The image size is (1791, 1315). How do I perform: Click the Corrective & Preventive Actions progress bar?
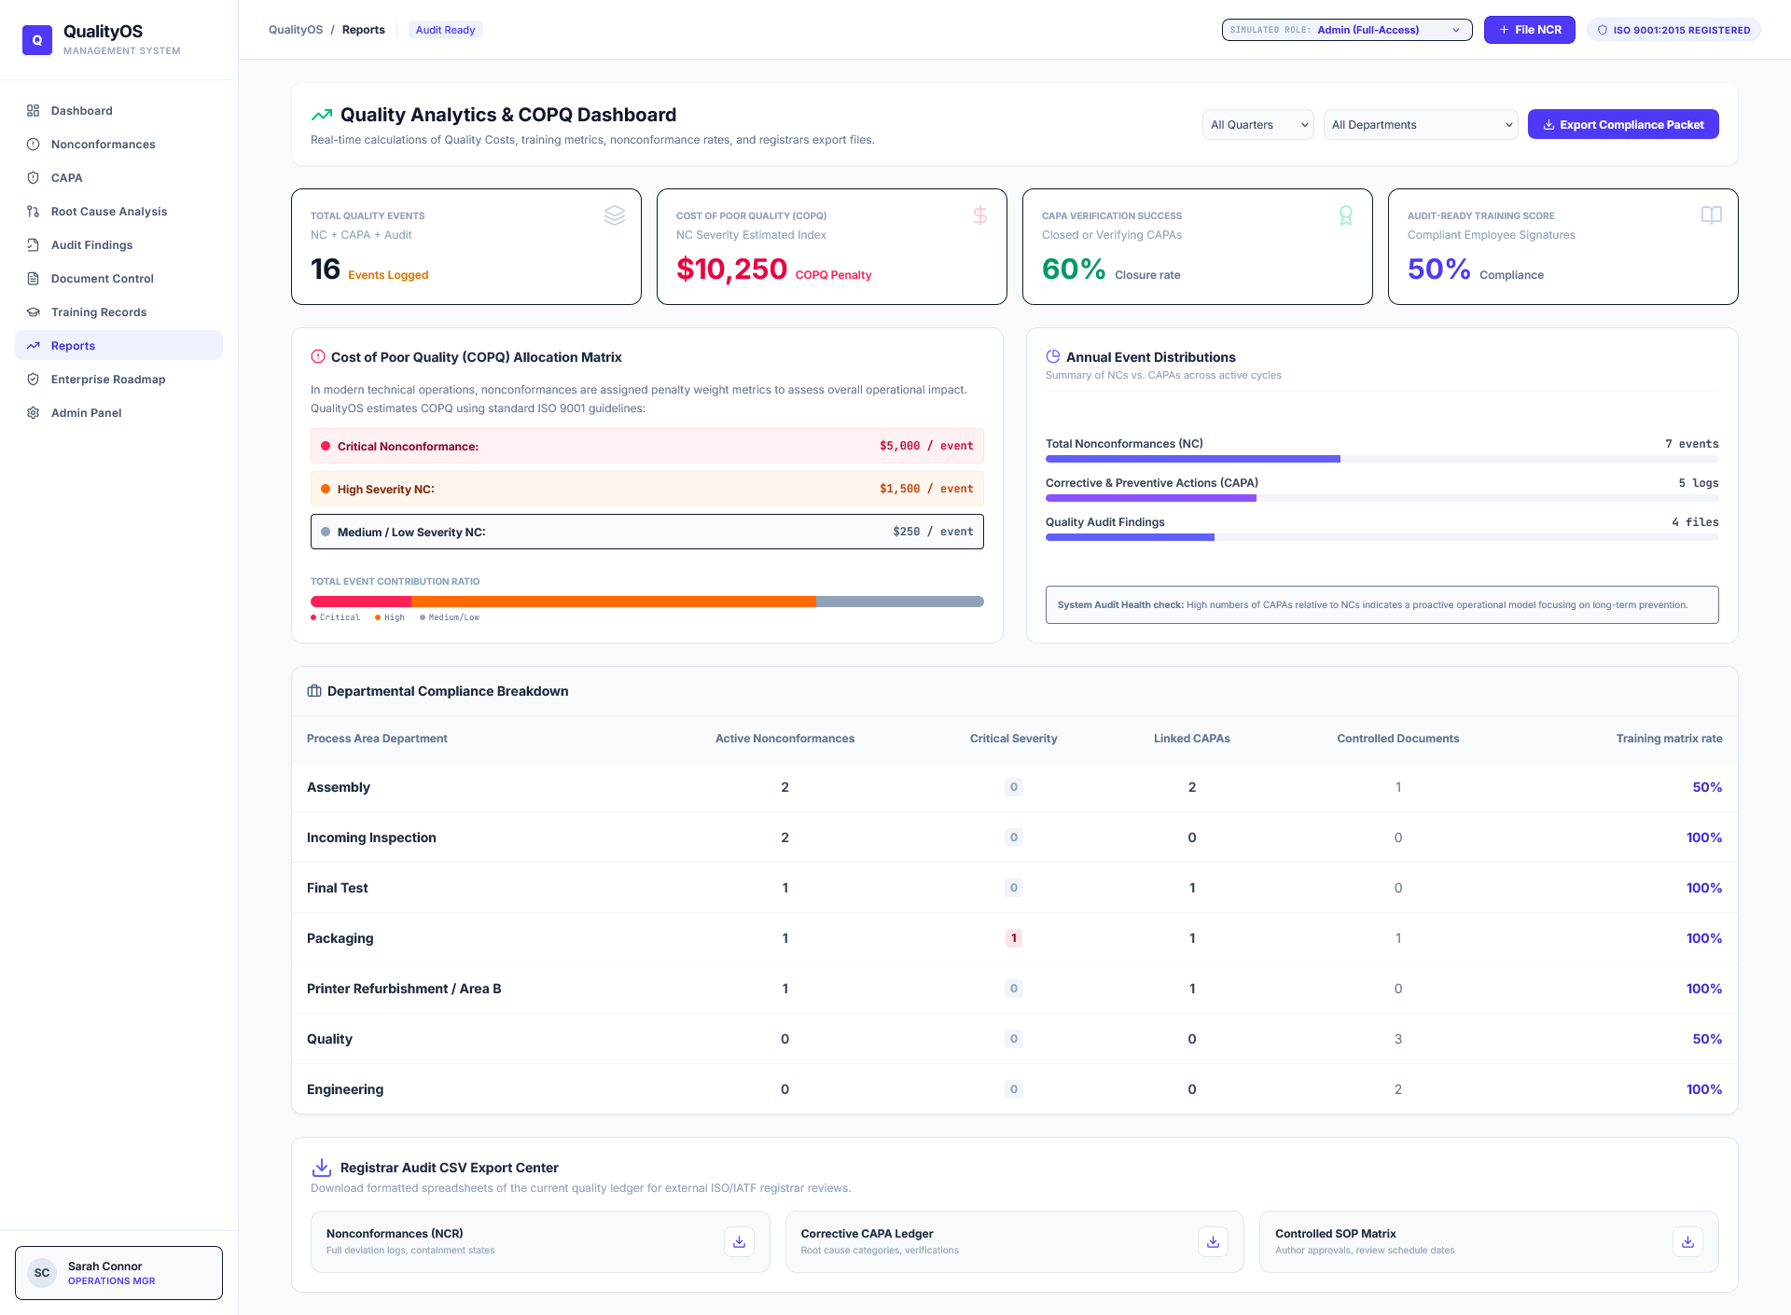(1382, 498)
